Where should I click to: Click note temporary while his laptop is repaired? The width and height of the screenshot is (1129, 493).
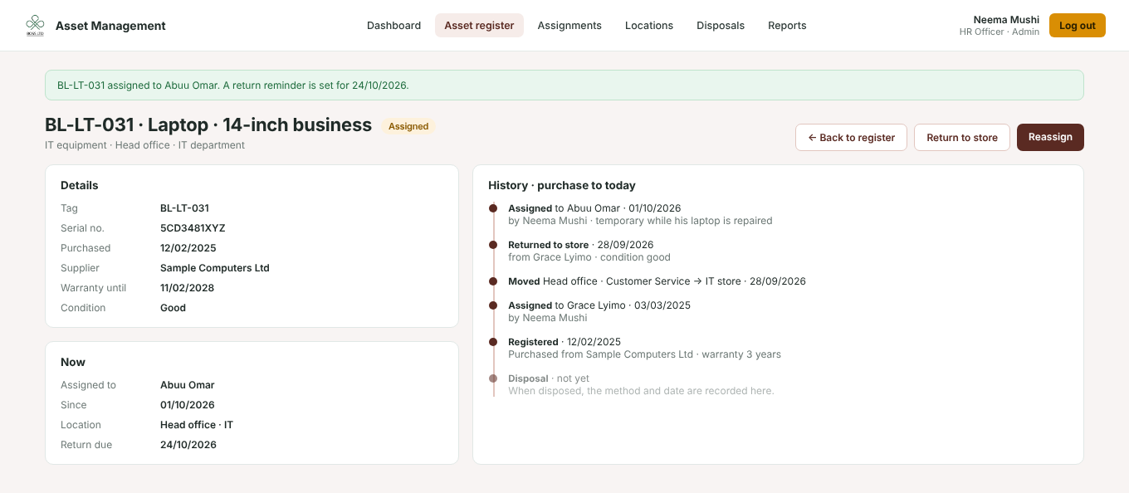click(x=684, y=221)
